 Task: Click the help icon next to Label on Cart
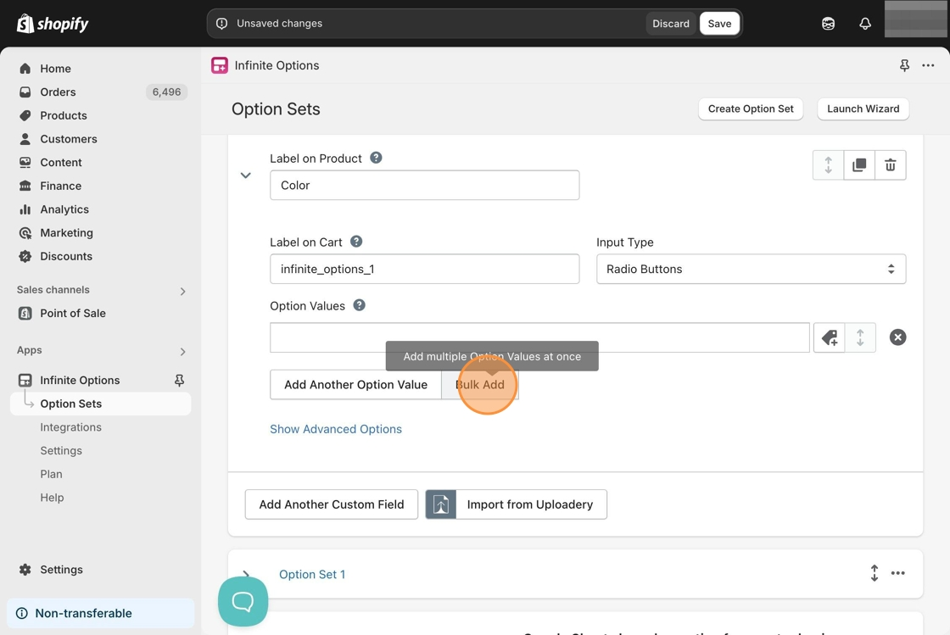click(356, 242)
